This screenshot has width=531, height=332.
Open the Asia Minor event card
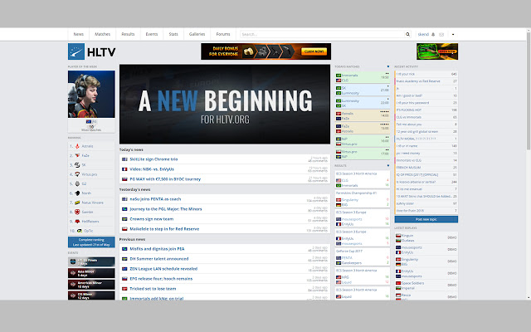click(x=91, y=273)
